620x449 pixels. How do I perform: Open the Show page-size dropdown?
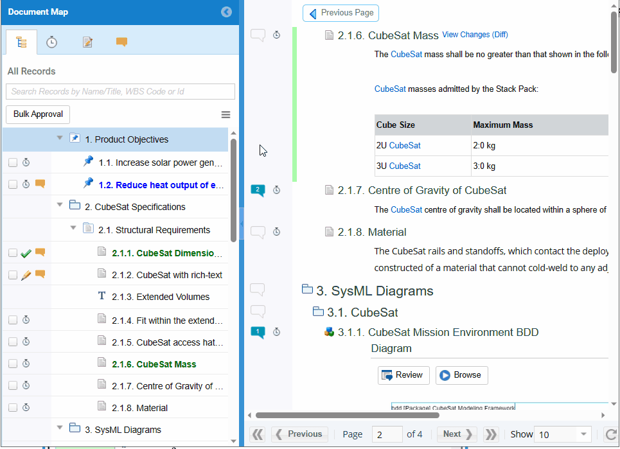[562, 434]
